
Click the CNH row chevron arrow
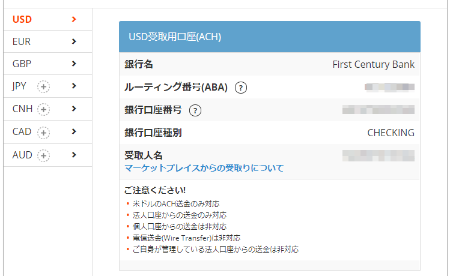tap(74, 109)
